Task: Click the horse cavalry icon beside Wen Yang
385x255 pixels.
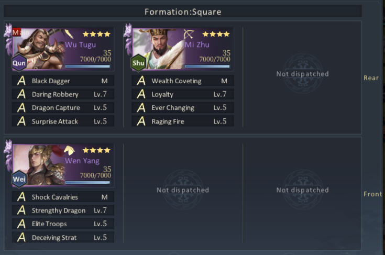Action: [x=69, y=150]
